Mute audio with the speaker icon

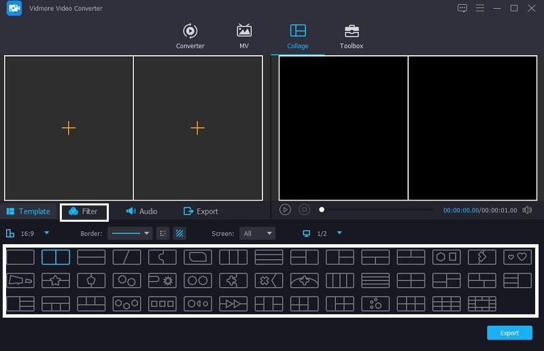click(x=527, y=210)
